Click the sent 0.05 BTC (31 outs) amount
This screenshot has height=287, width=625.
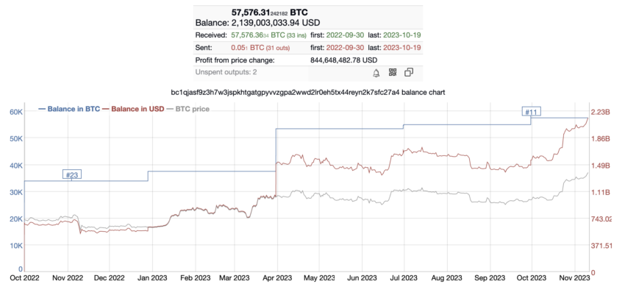click(x=260, y=48)
